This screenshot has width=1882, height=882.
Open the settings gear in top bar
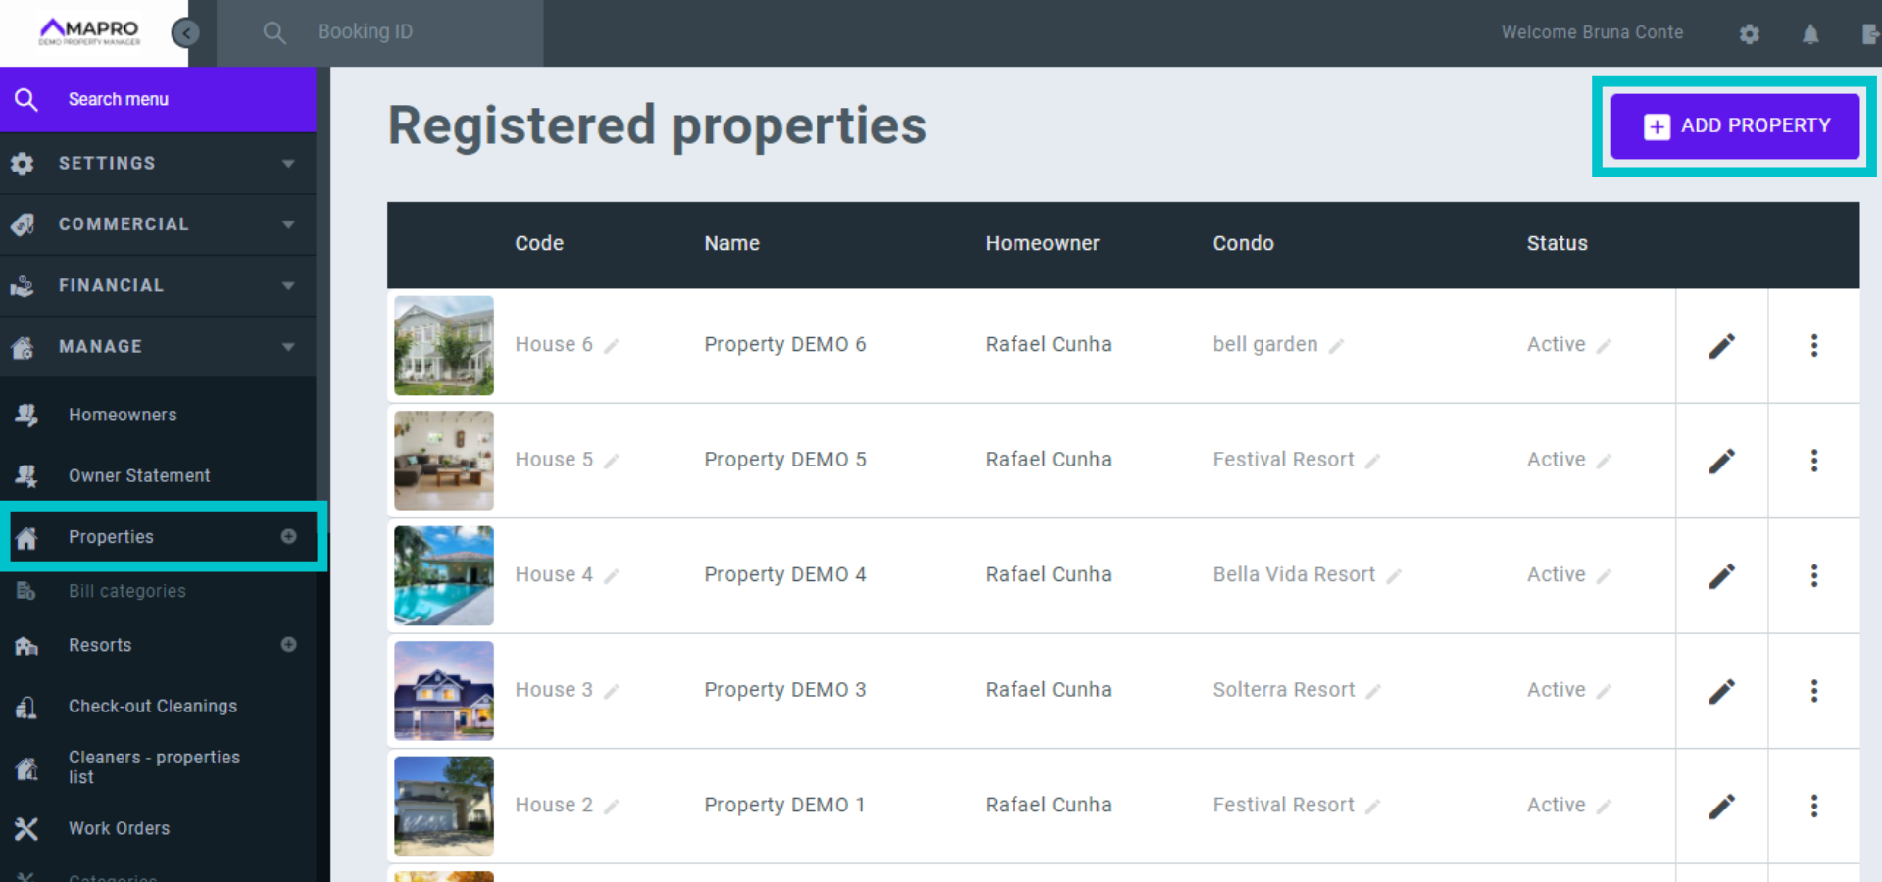click(x=1750, y=34)
